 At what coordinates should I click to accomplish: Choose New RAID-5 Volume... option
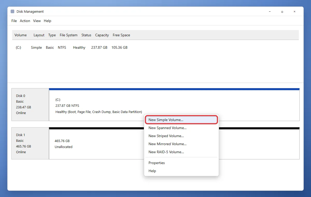tap(181, 152)
